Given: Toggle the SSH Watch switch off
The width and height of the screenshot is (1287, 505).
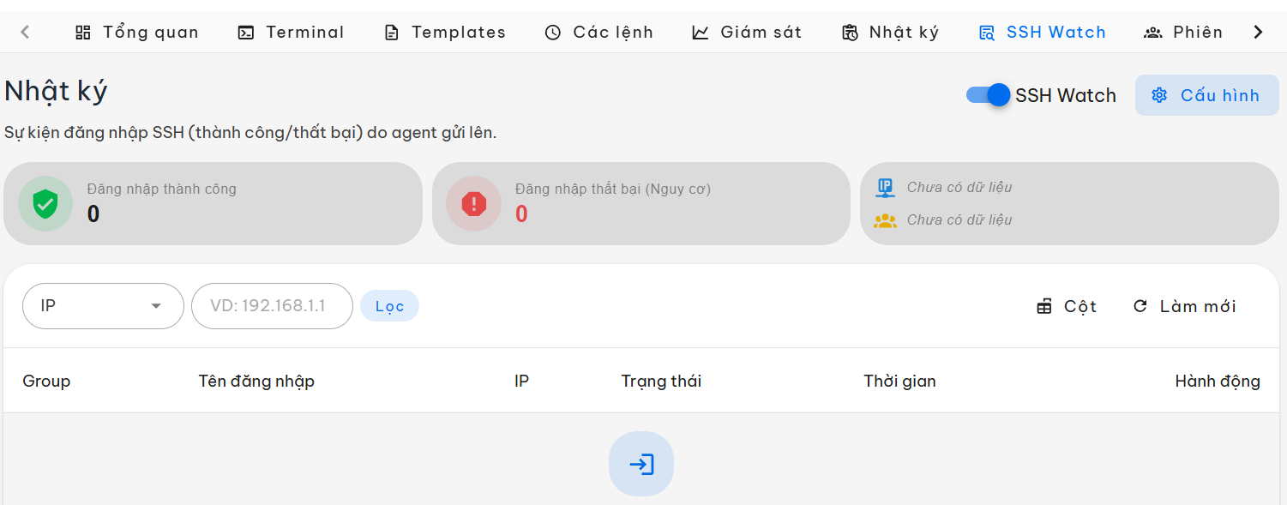Looking at the screenshot, I should click(989, 95).
